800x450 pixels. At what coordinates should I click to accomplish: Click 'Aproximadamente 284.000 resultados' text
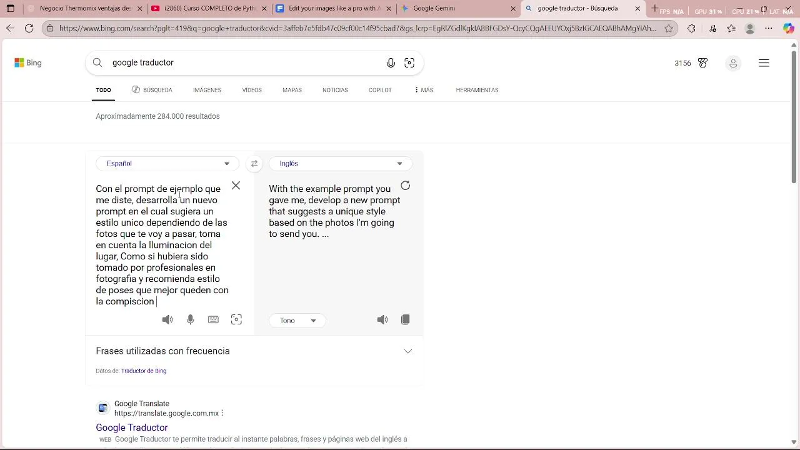[157, 116]
